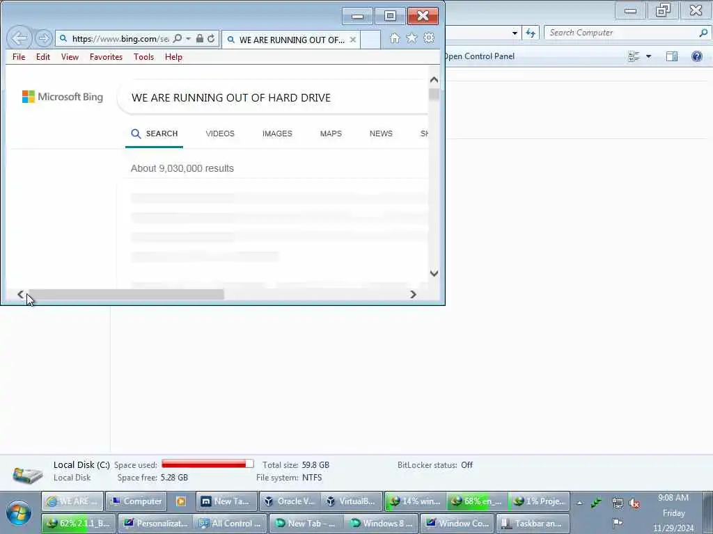Switch to Windows 8 ... taskbar button
The image size is (713, 534).
(x=381, y=523)
